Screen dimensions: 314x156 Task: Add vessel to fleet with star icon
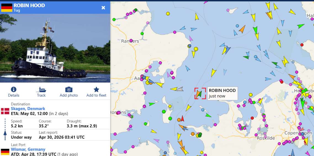coord(96,89)
